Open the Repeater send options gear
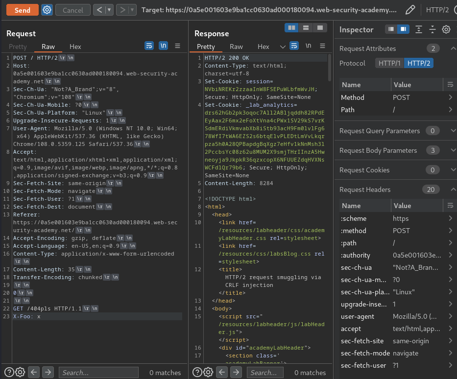Screen dimensions: 457x379 [47, 10]
